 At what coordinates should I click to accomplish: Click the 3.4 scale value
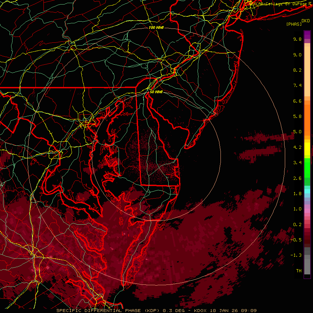tap(297, 163)
